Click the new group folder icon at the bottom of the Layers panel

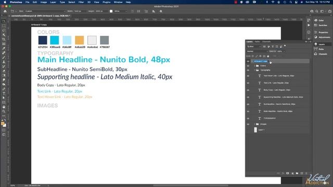pyautogui.click(x=297, y=173)
